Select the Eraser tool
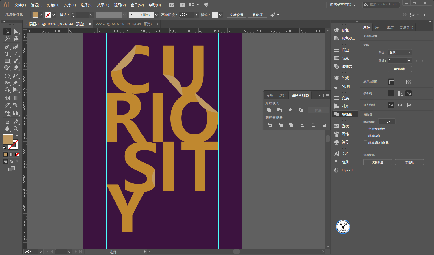 (16, 67)
